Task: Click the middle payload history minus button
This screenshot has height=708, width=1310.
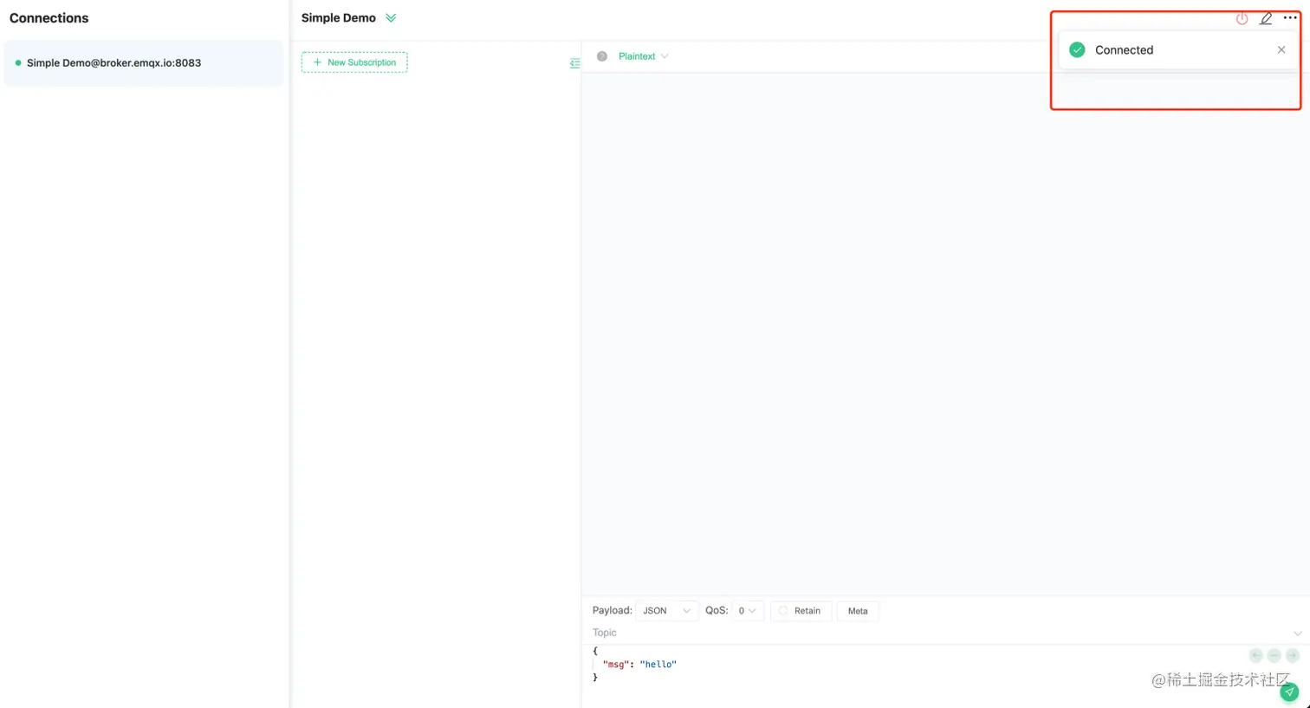Action: pos(1274,656)
